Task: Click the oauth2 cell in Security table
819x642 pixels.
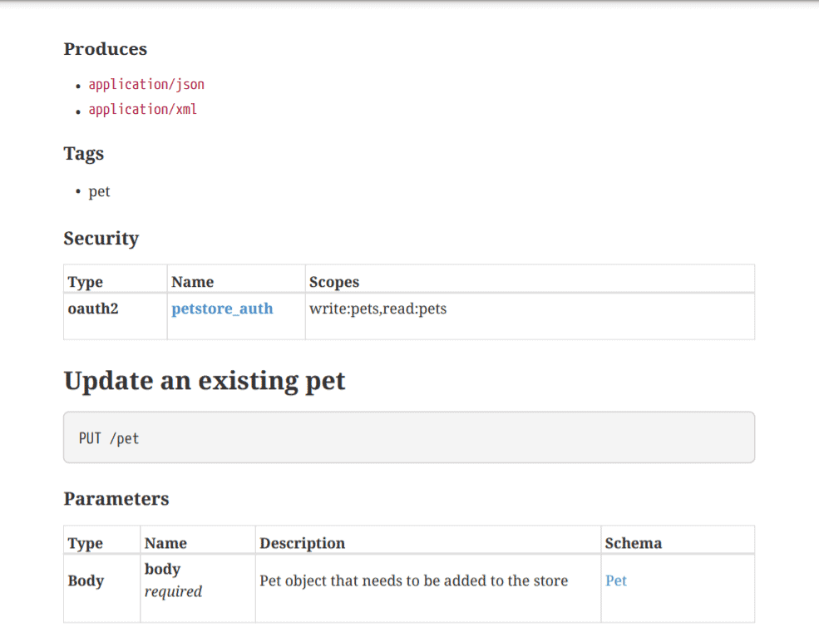Action: tap(86, 309)
